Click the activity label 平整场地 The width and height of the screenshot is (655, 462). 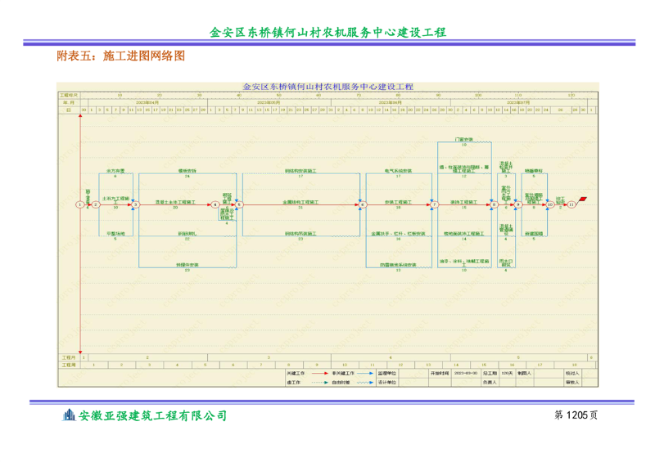[x=115, y=234]
